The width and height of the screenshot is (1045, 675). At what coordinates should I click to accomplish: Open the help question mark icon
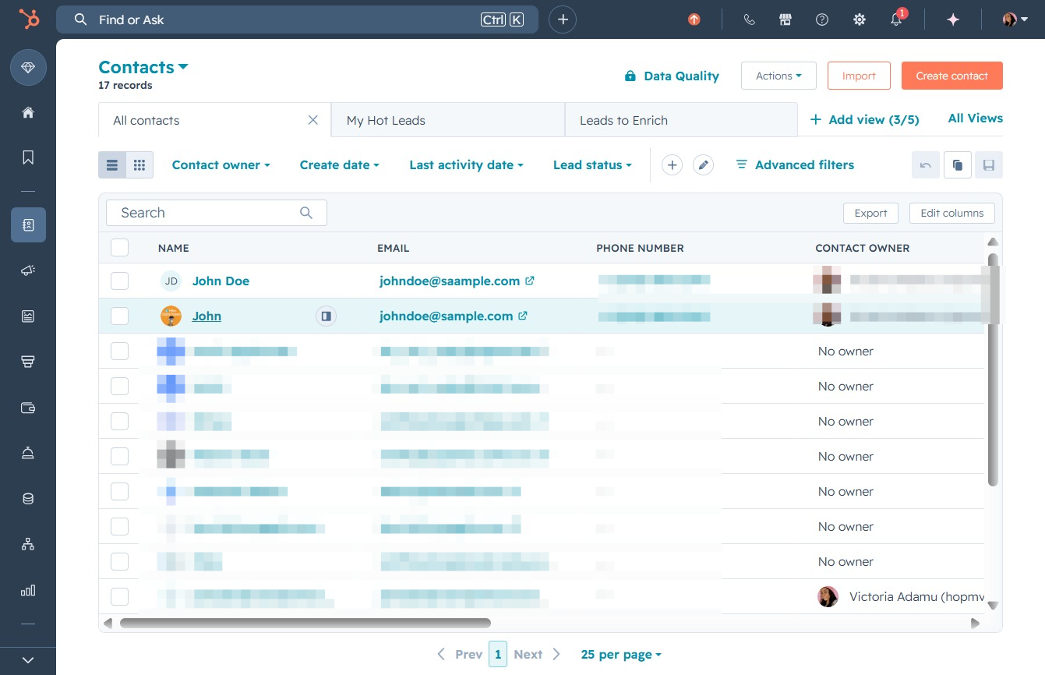tap(822, 19)
